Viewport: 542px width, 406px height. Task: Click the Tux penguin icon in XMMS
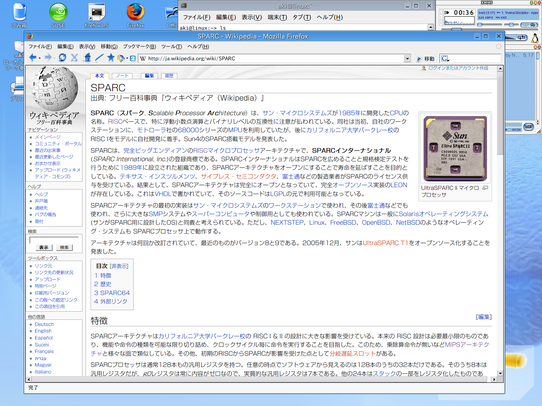point(535,38)
